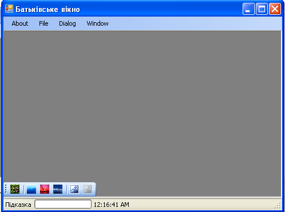Click the empty status bar input box
The height and width of the screenshot is (212, 285).
point(63,204)
